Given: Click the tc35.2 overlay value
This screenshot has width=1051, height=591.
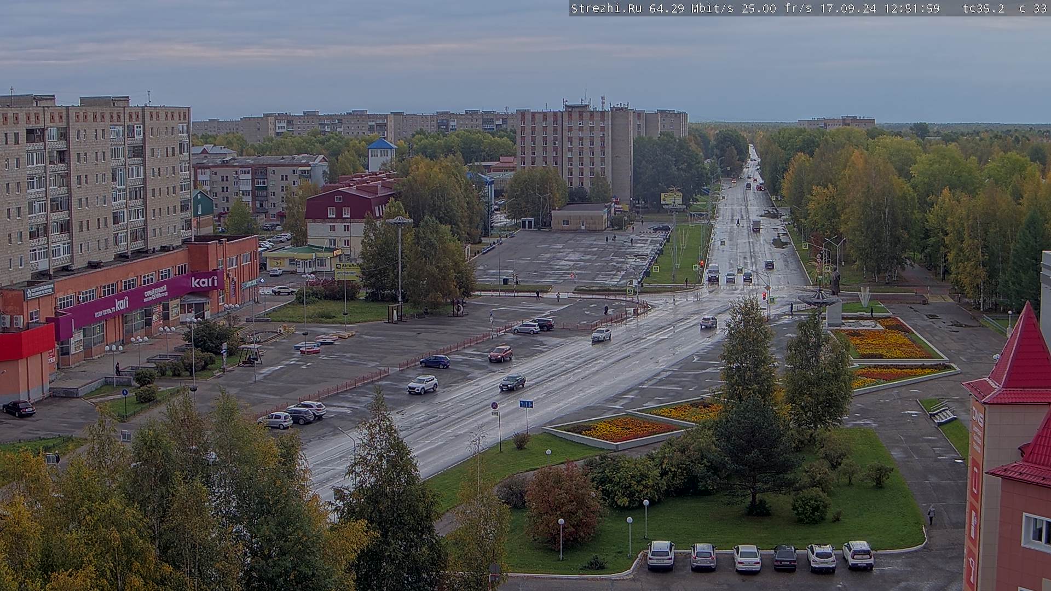Looking at the screenshot, I should [x=984, y=8].
